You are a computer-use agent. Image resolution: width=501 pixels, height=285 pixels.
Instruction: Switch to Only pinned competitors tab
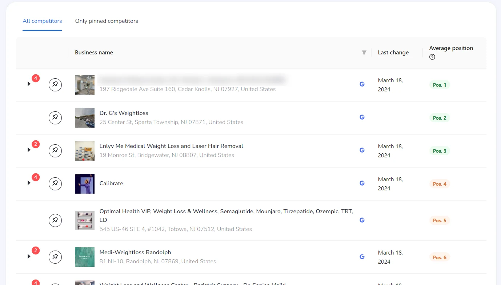pyautogui.click(x=107, y=21)
